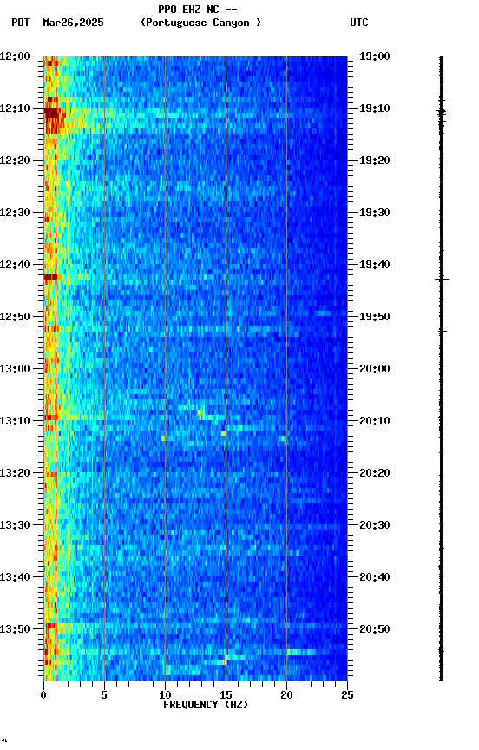
Task: Click the yellow spot at 15 Hz near 13:56
Action: tap(224, 662)
